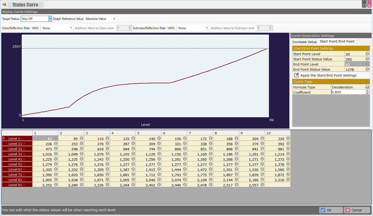This screenshot has width=373, height=216.
Task: Click the stepper icon beside value 1,305
Action: tap(55, 169)
